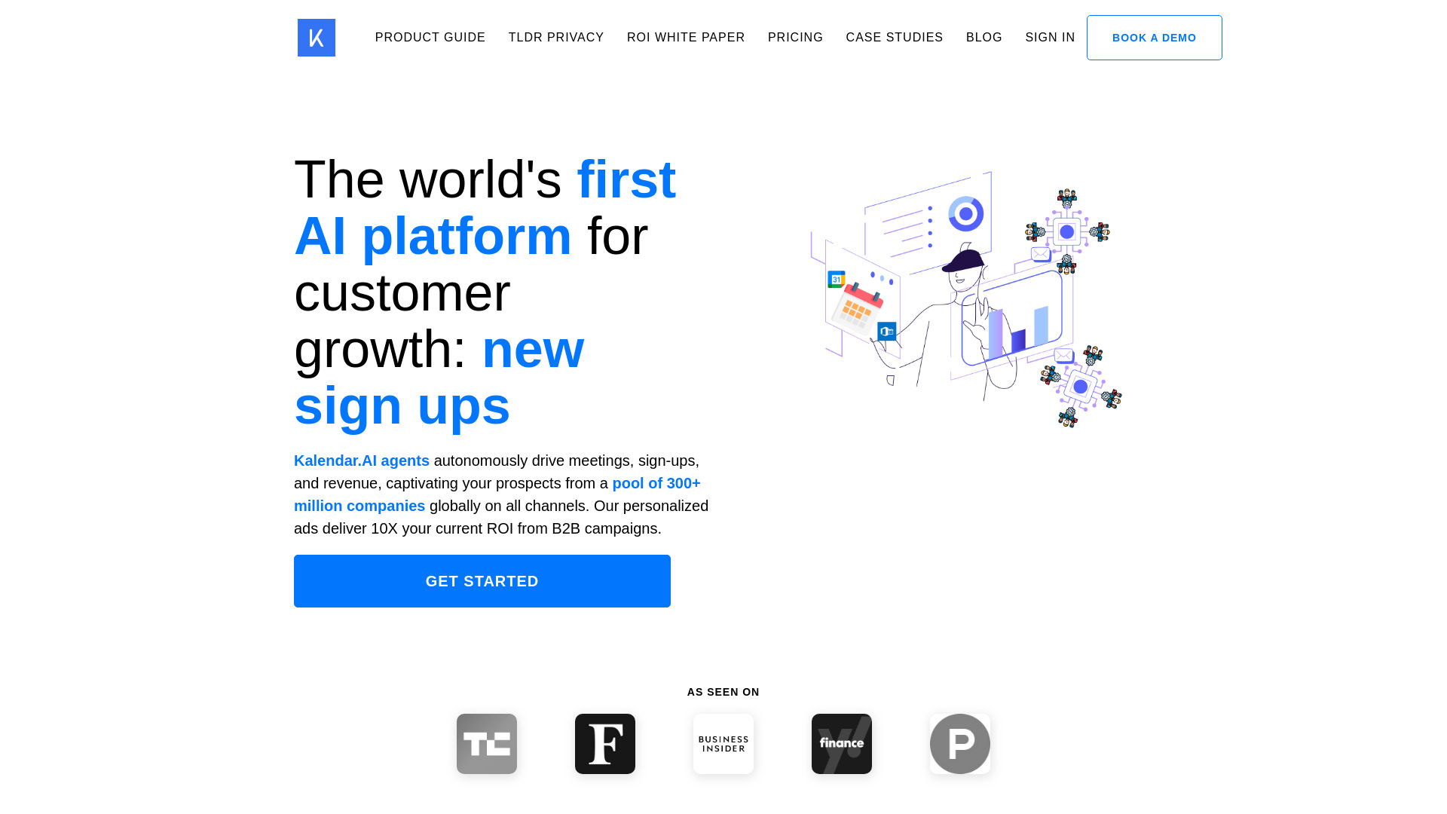The image size is (1447, 814).
Task: Click the Product Hunt icon
Action: point(960,743)
